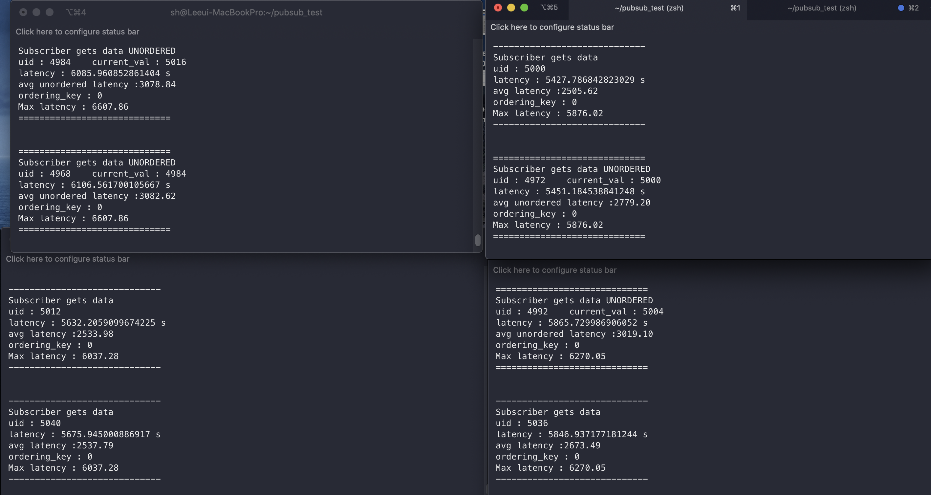
Task: Click the line 'latency : 5675.945000886917 s'
Action: point(85,434)
